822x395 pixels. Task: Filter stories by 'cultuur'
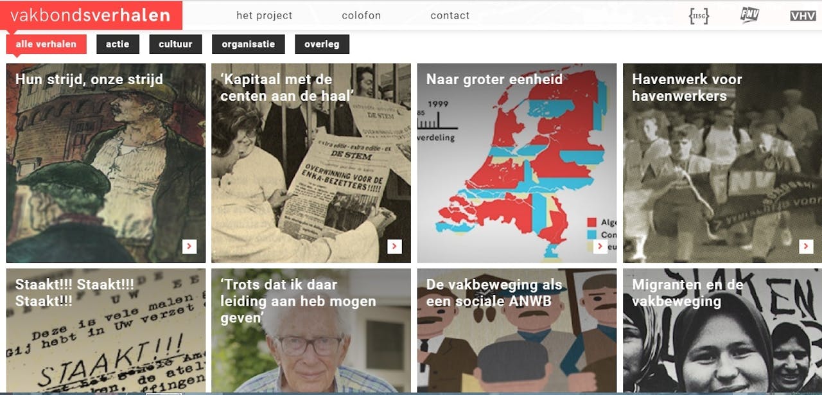175,44
